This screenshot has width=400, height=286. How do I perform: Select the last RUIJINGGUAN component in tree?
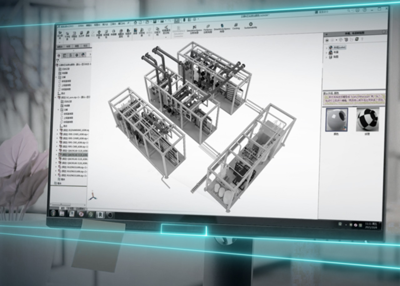[x=75, y=175]
